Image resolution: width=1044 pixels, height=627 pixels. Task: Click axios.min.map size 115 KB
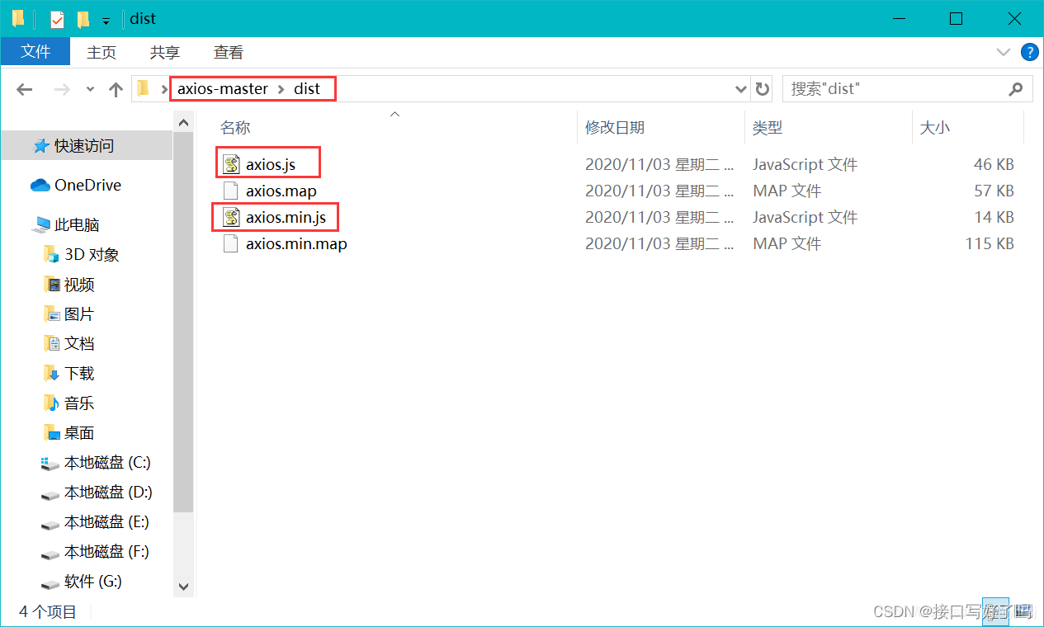coord(990,243)
